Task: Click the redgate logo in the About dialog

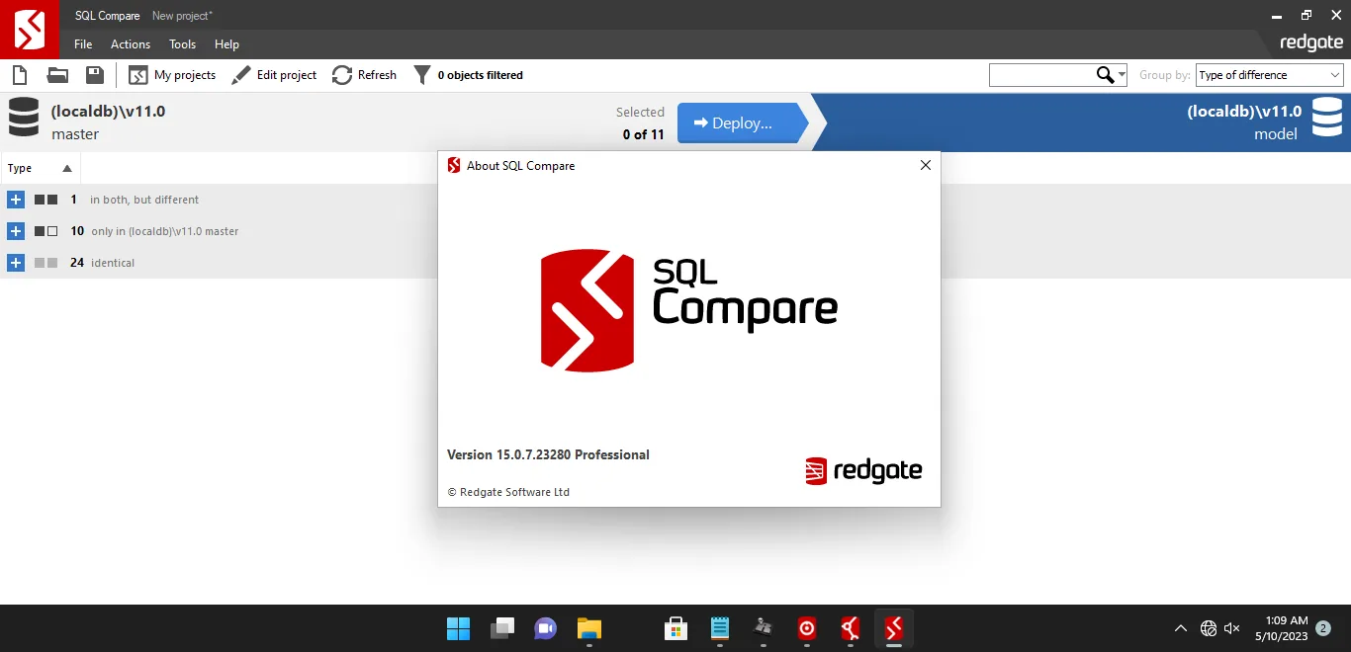Action: 863,471
